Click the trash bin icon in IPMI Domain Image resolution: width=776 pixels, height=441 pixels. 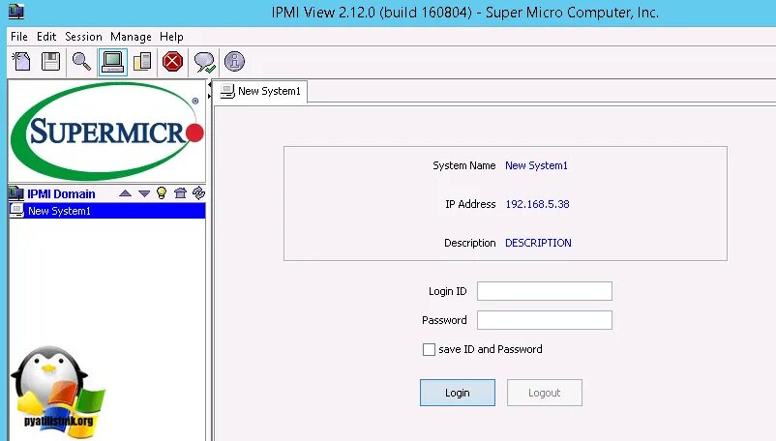point(180,192)
